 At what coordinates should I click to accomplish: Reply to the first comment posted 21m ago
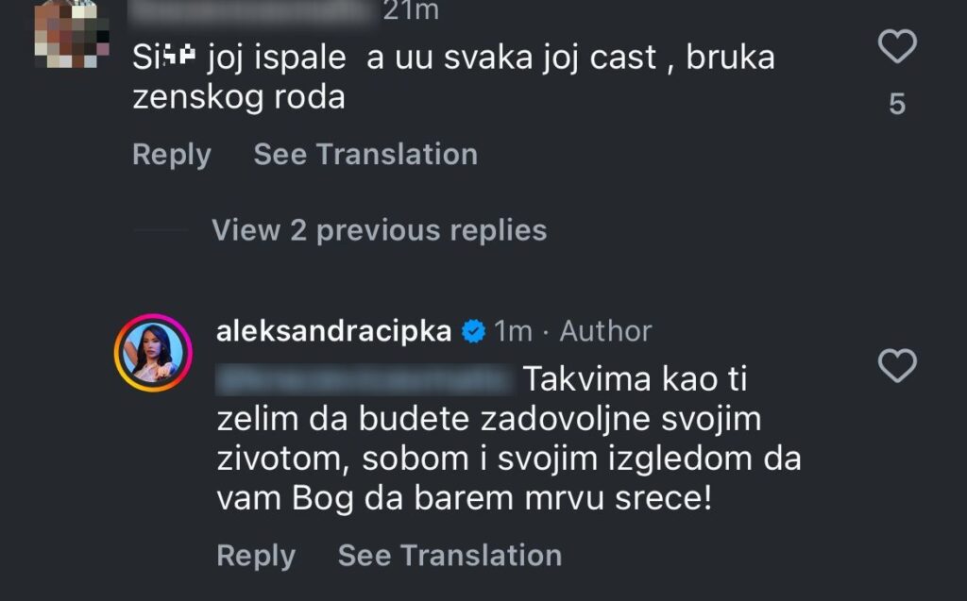171,155
